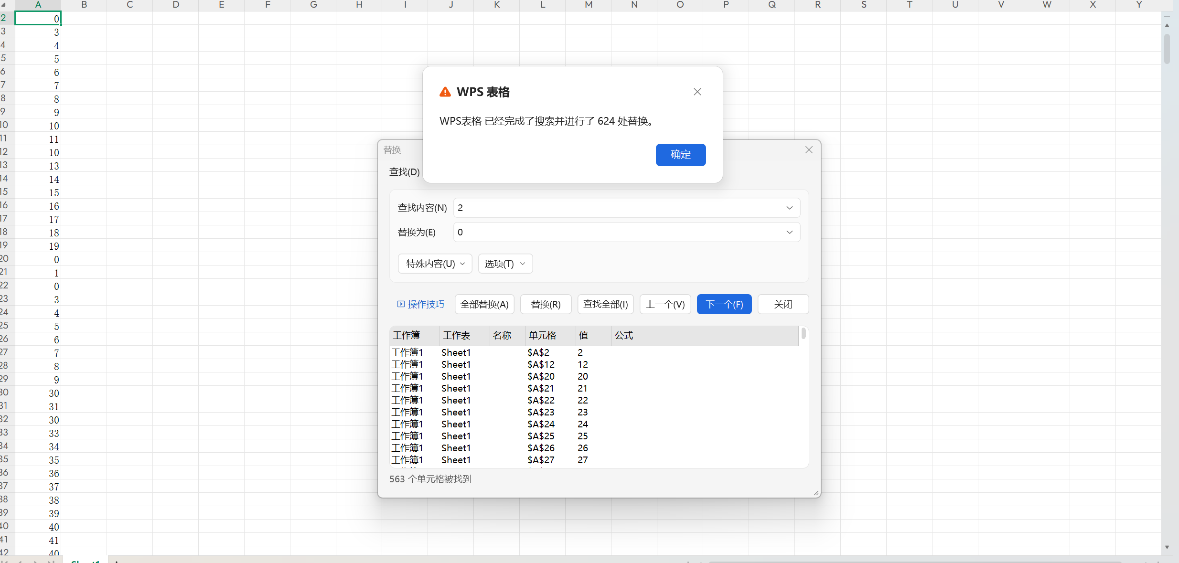Screen dimensions: 1179x563
Task: Expand the 查找内容 history dropdown arrow
Action: click(789, 208)
